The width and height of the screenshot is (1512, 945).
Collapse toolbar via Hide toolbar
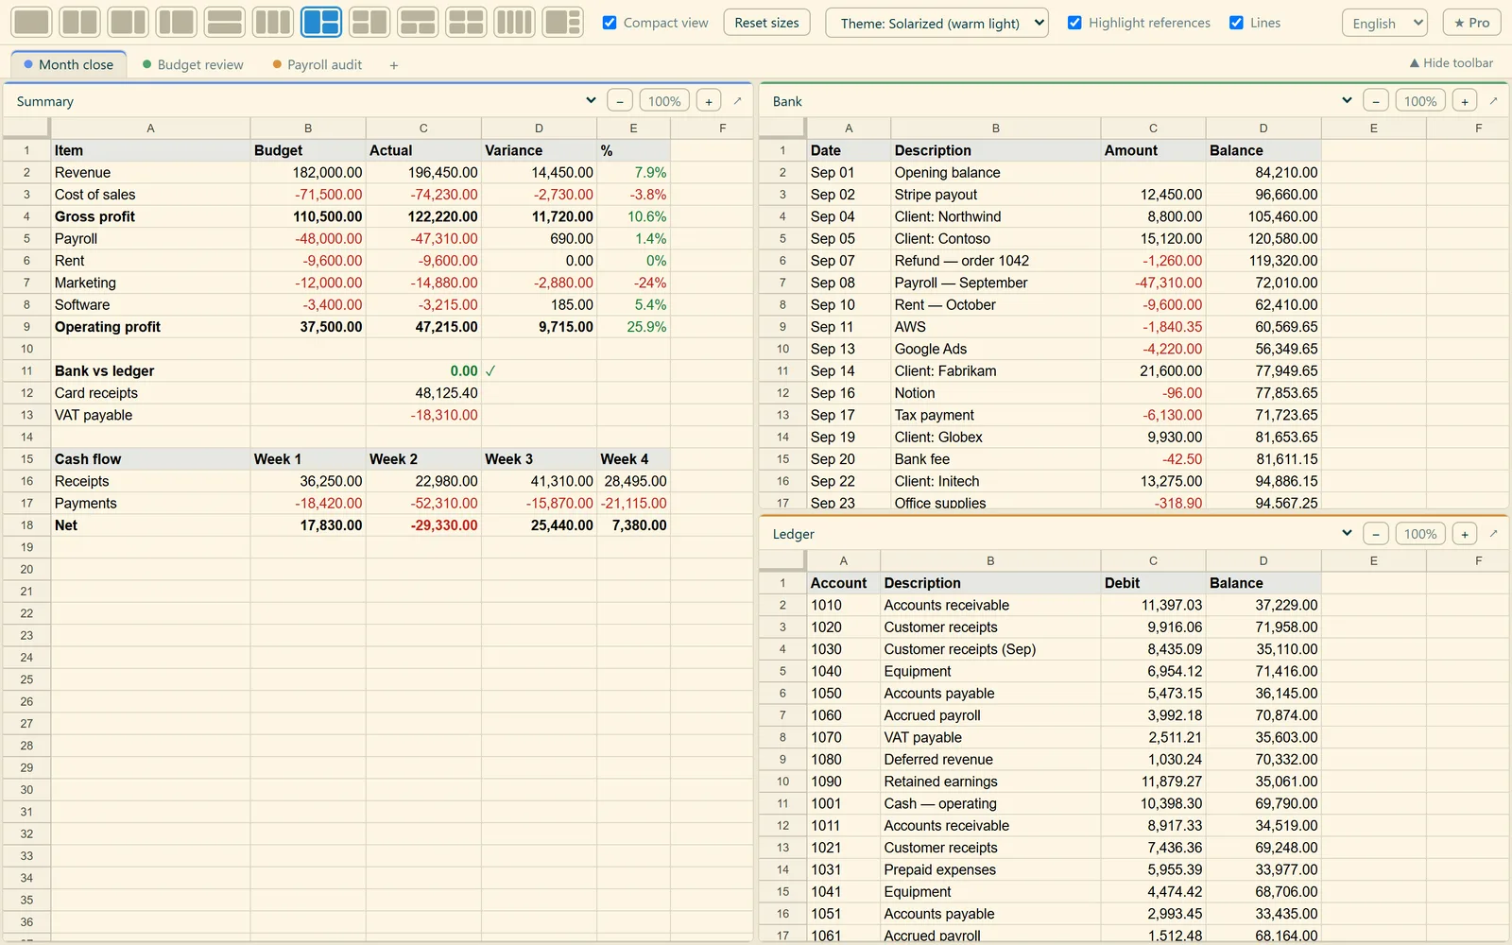pyautogui.click(x=1452, y=62)
